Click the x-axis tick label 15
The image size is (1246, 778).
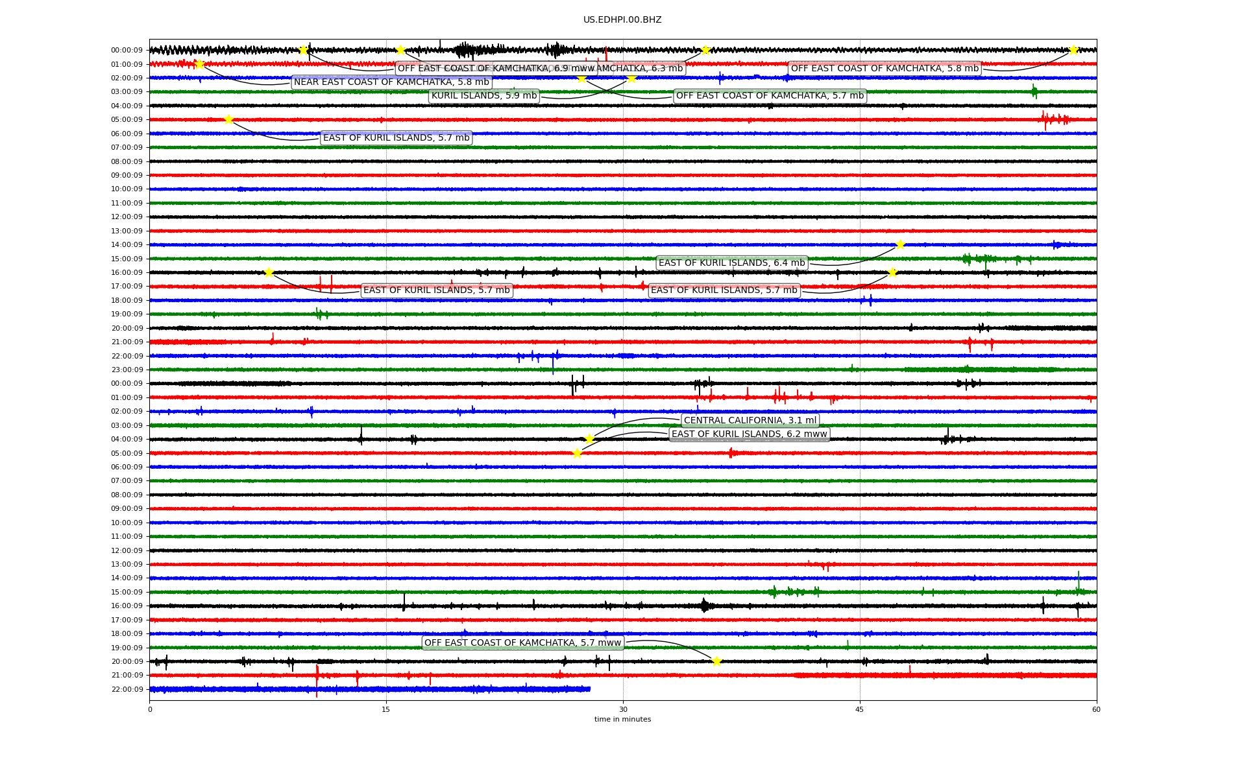(x=386, y=709)
